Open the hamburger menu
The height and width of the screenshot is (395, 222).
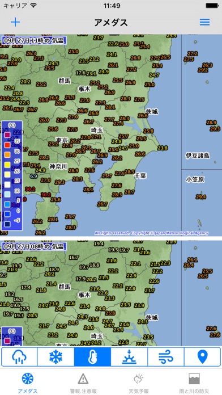pyautogui.click(x=204, y=23)
